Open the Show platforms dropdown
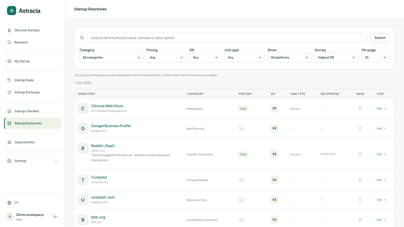This screenshot has height=227, width=404. point(290,58)
